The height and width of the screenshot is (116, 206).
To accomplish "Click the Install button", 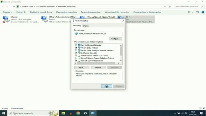I will 82,68.
